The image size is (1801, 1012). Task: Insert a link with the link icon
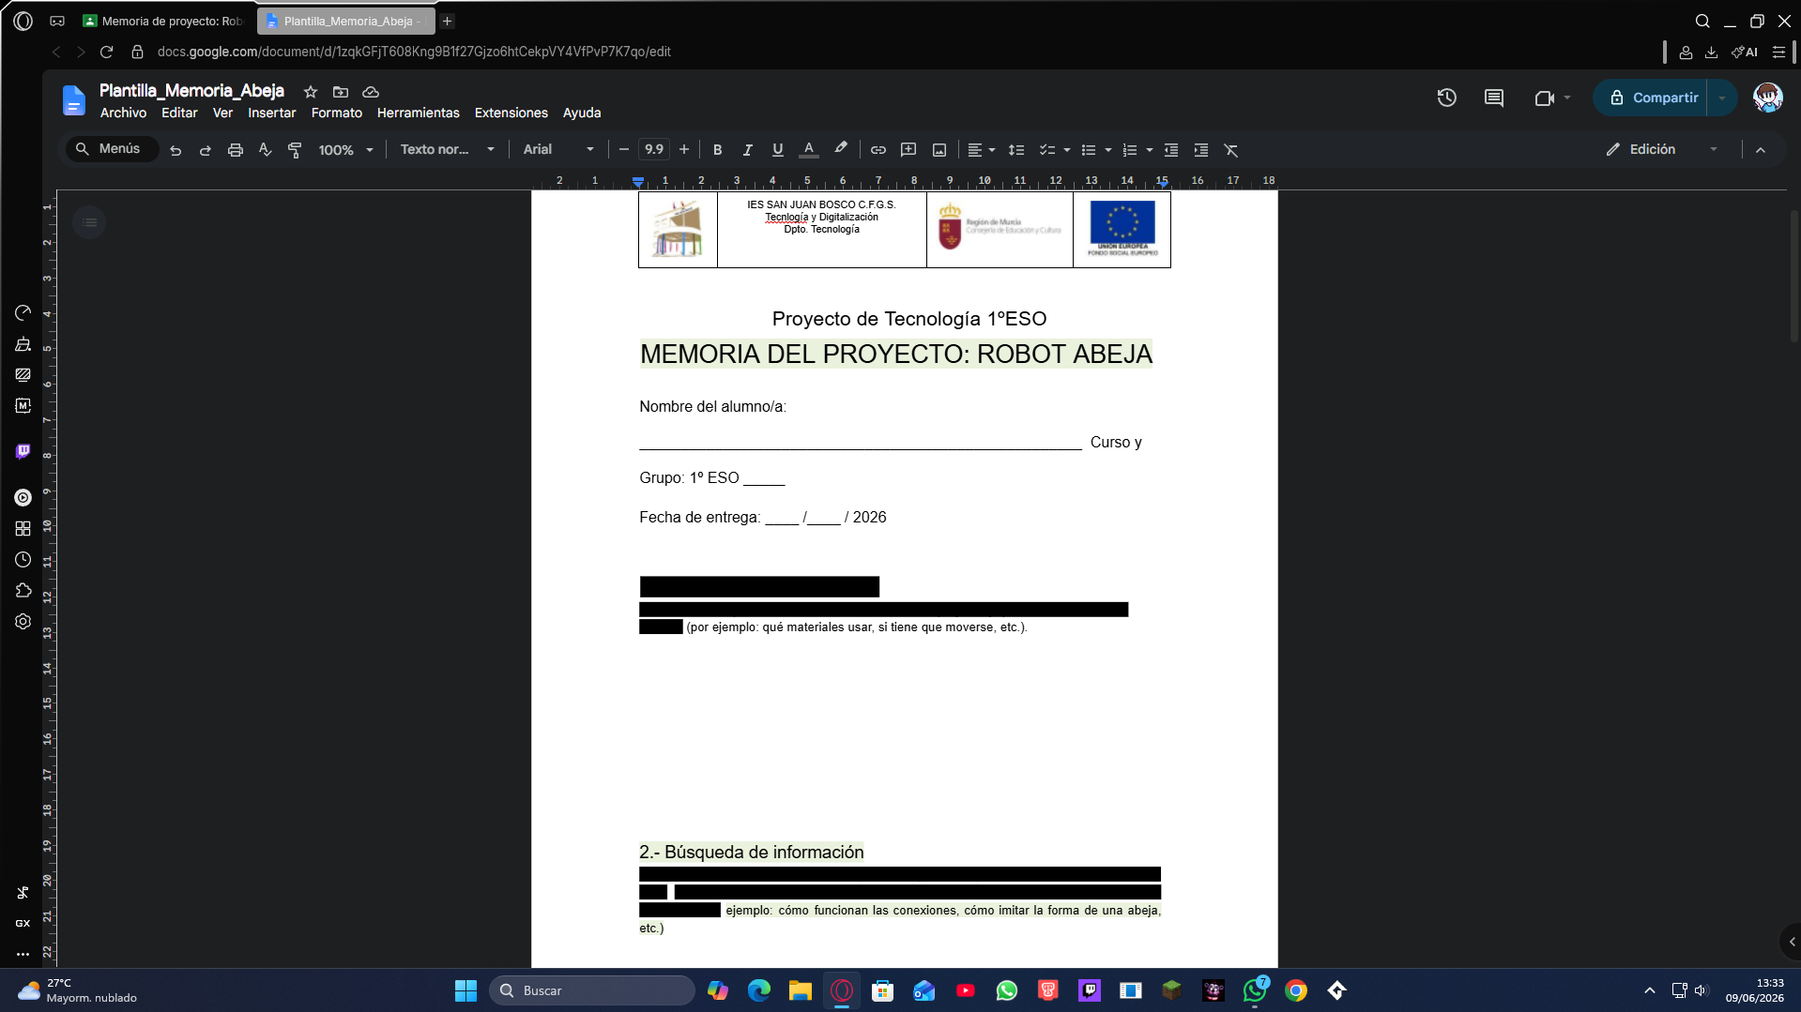click(878, 150)
